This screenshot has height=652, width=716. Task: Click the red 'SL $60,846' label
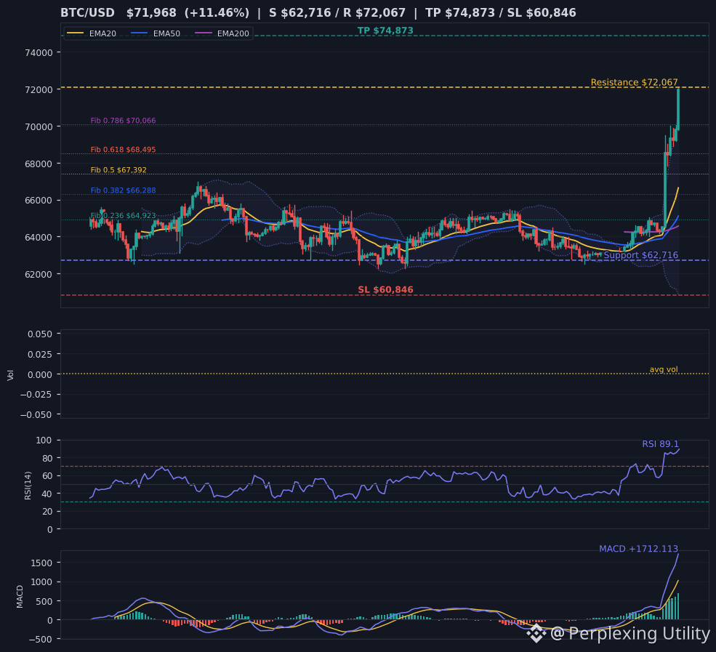[x=385, y=289]
